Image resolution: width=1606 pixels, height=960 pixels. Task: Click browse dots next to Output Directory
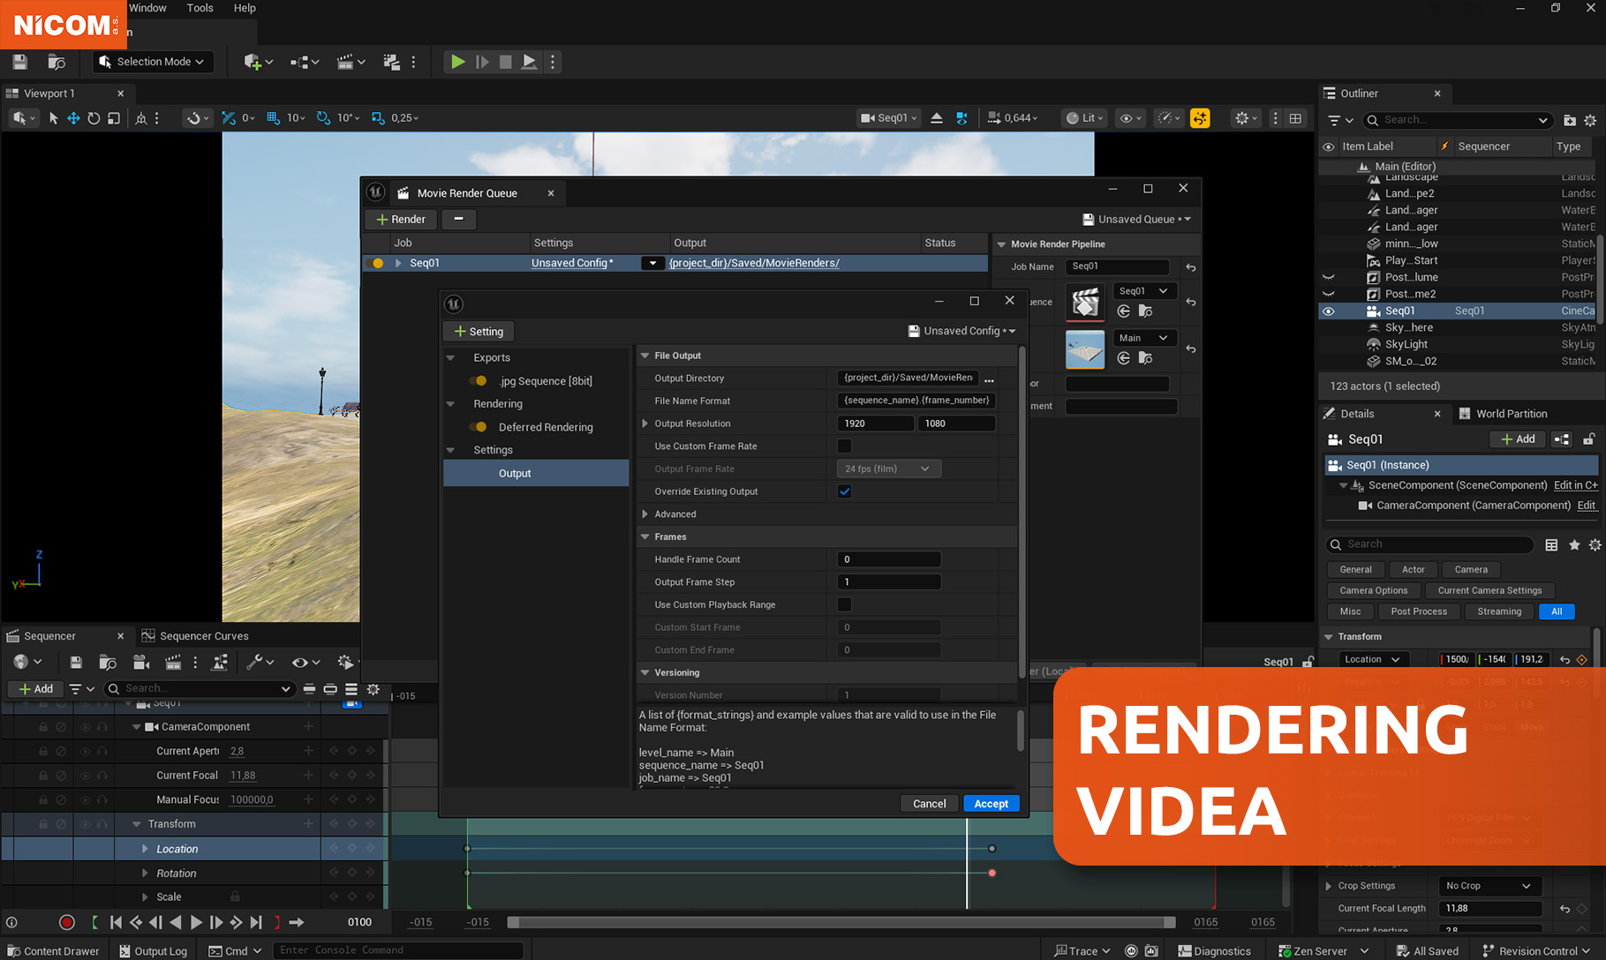[989, 379]
